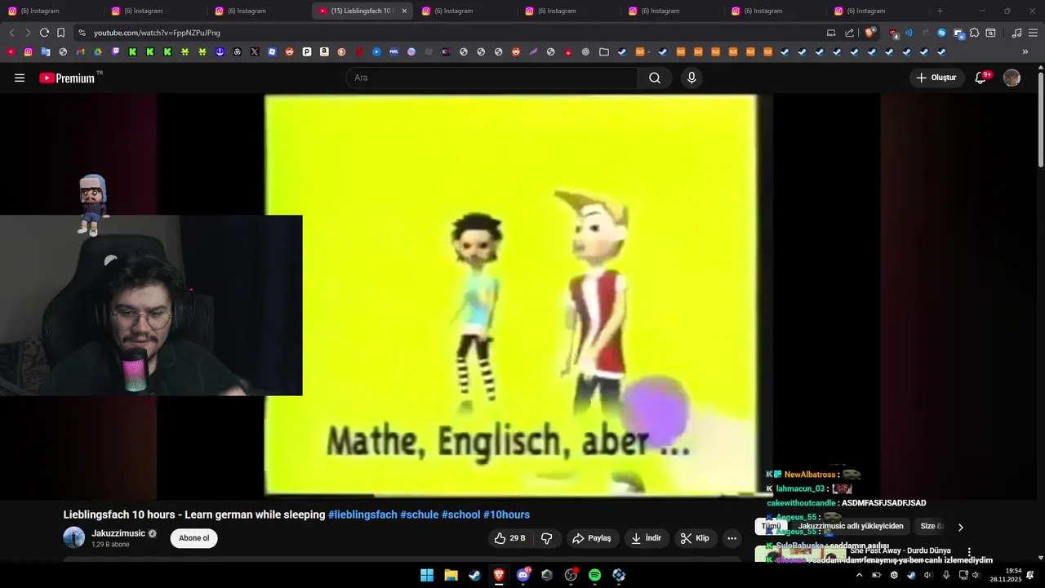
Task: Close the Lieblingsfach YouTube tab
Action: tap(404, 11)
